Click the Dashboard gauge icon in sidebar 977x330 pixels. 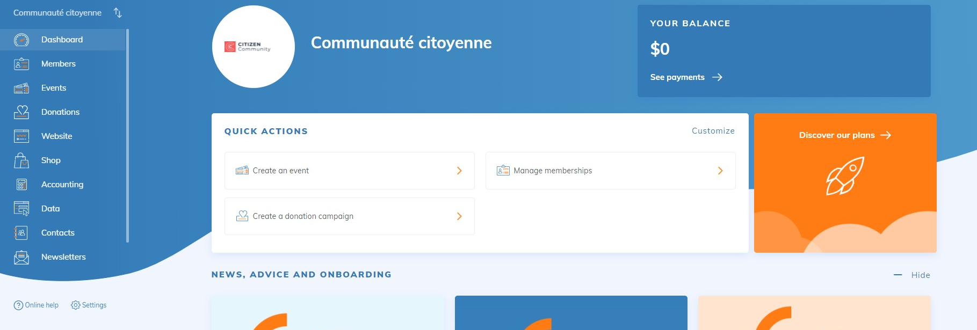21,40
